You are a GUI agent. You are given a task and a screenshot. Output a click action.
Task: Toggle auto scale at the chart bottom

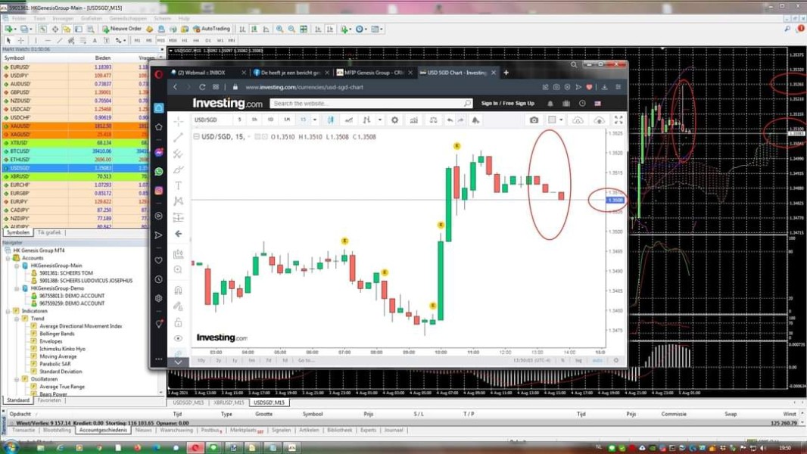[597, 360]
